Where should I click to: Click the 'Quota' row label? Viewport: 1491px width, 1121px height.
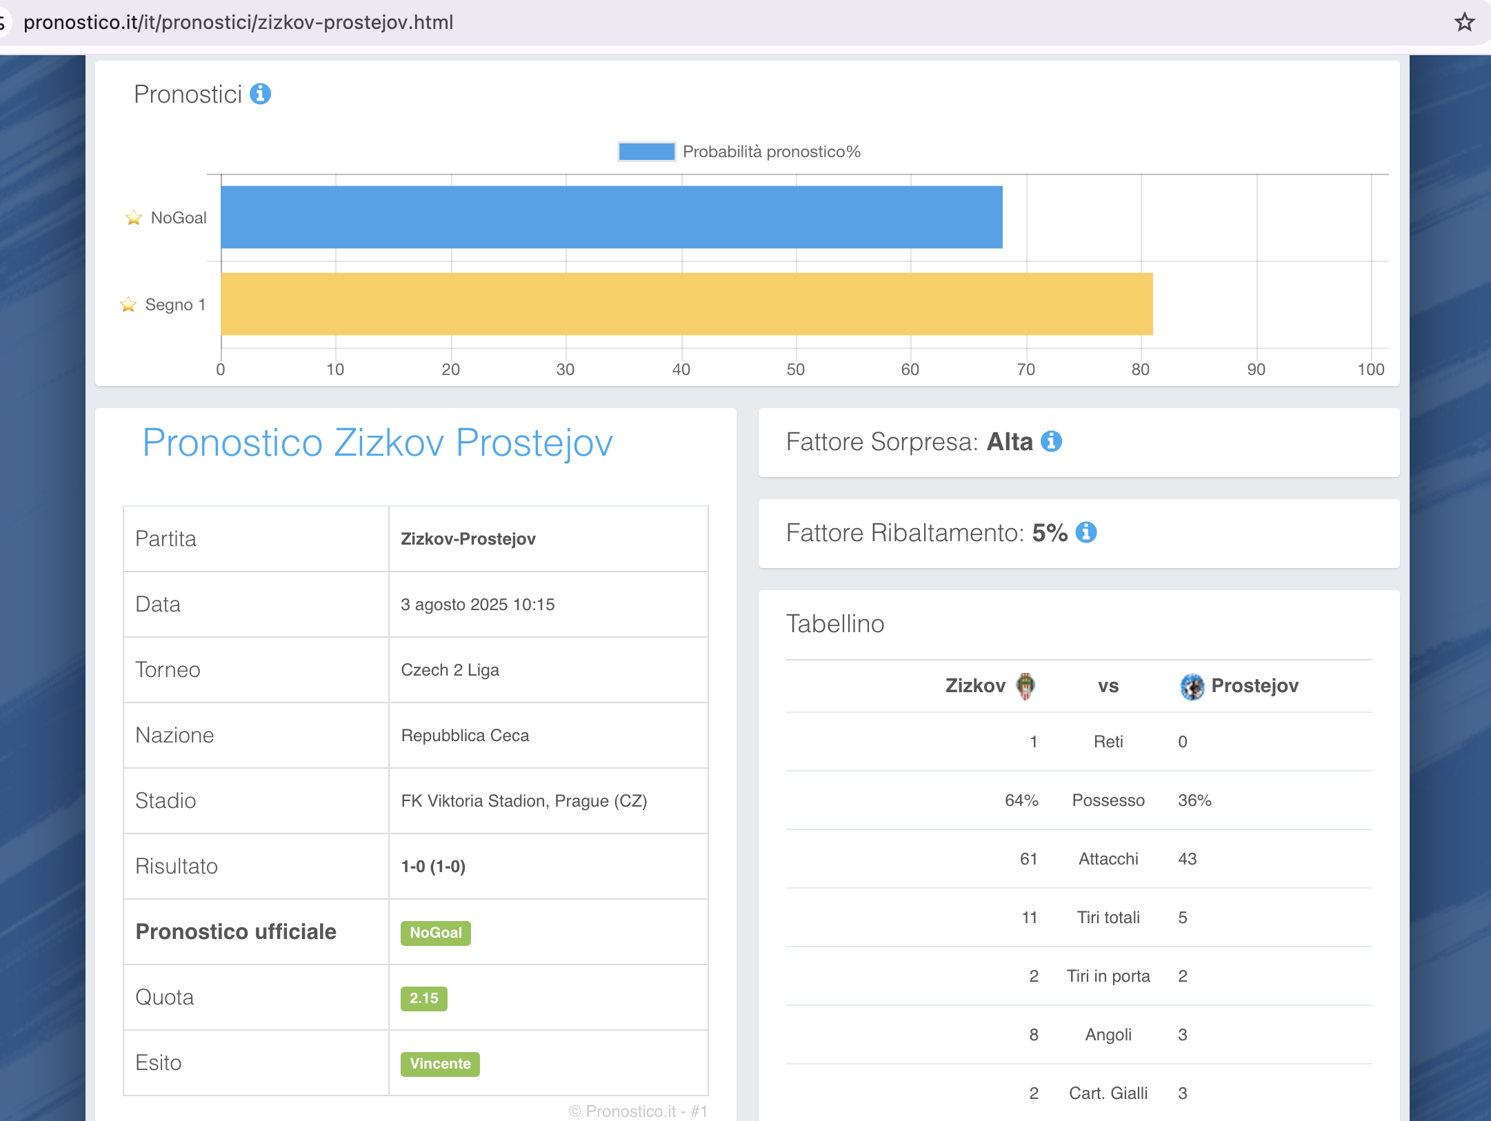(165, 997)
